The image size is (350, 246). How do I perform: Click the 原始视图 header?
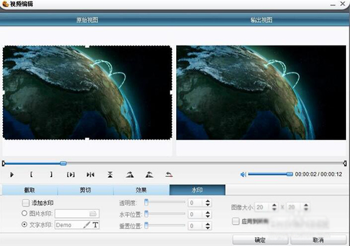click(x=87, y=20)
